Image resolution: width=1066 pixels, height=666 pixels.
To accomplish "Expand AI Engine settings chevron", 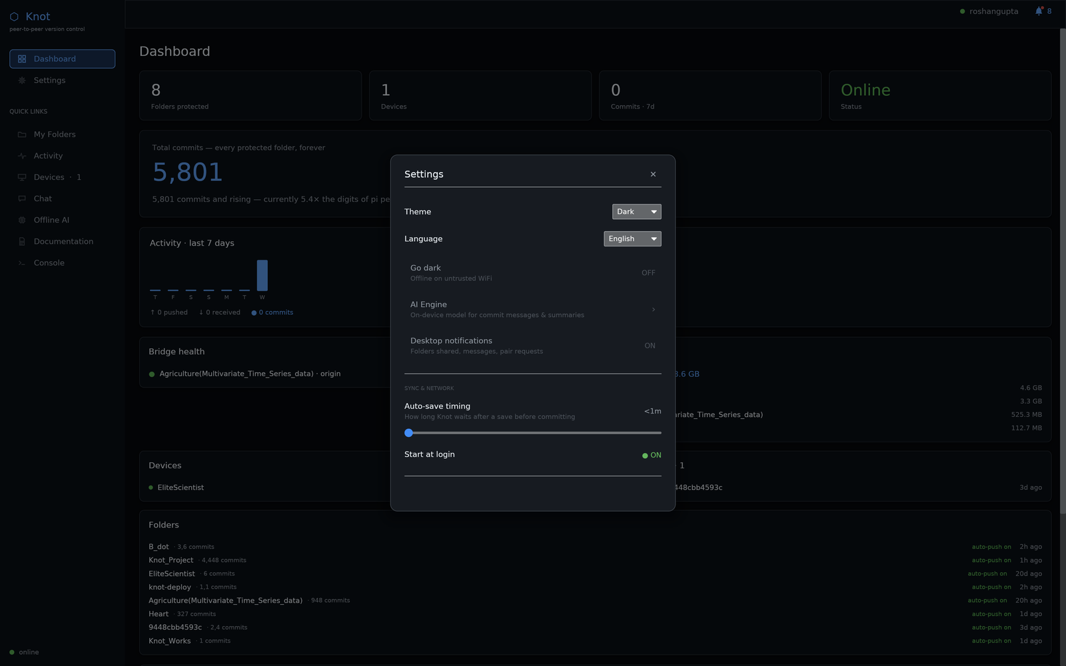I will (653, 310).
